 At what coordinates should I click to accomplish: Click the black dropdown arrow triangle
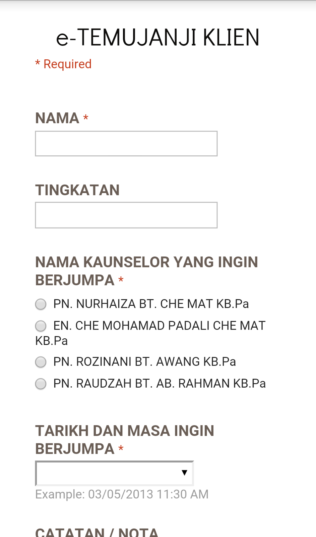click(184, 473)
